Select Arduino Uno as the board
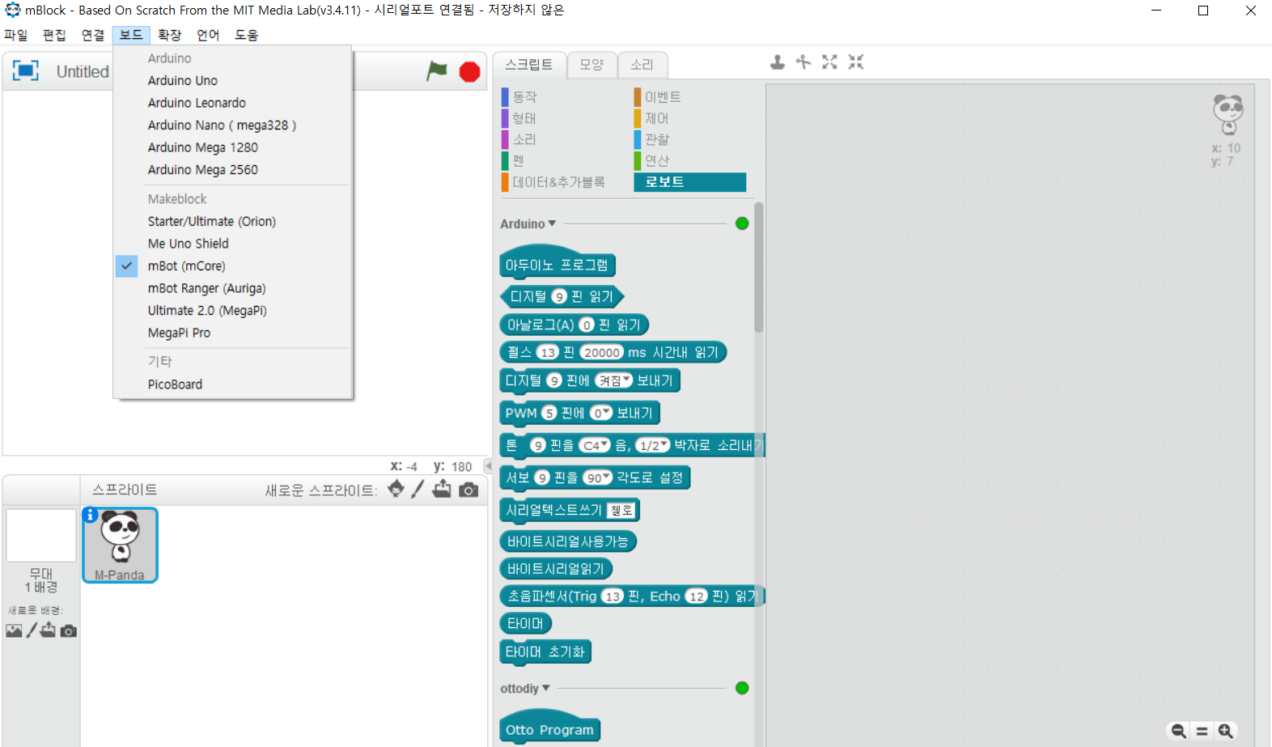The height and width of the screenshot is (747, 1272). click(182, 80)
